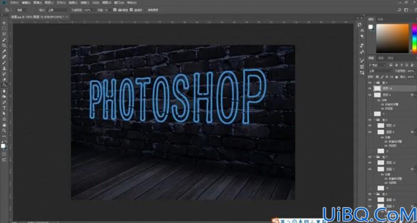
Task: Select the Pen tool
Action: coord(4,102)
